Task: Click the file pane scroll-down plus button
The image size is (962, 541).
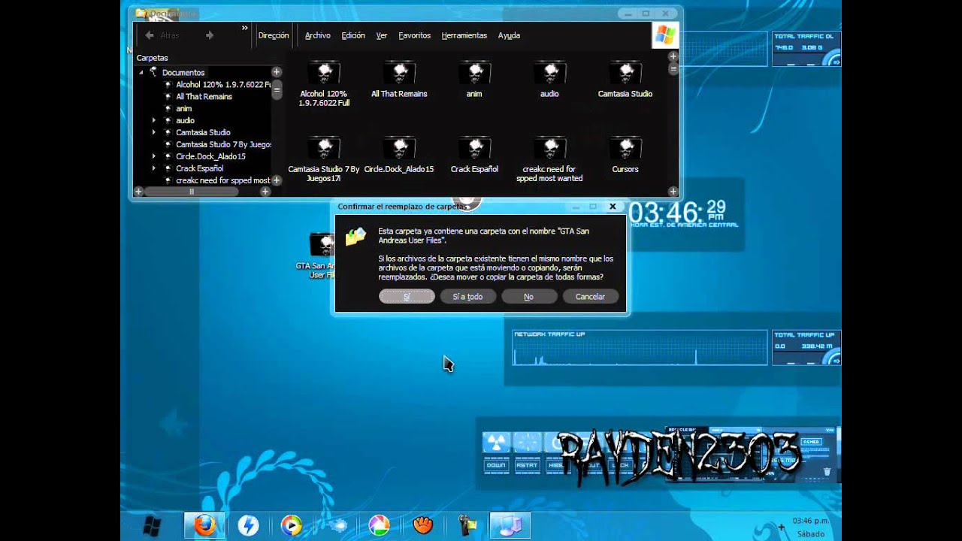Action: (x=673, y=192)
